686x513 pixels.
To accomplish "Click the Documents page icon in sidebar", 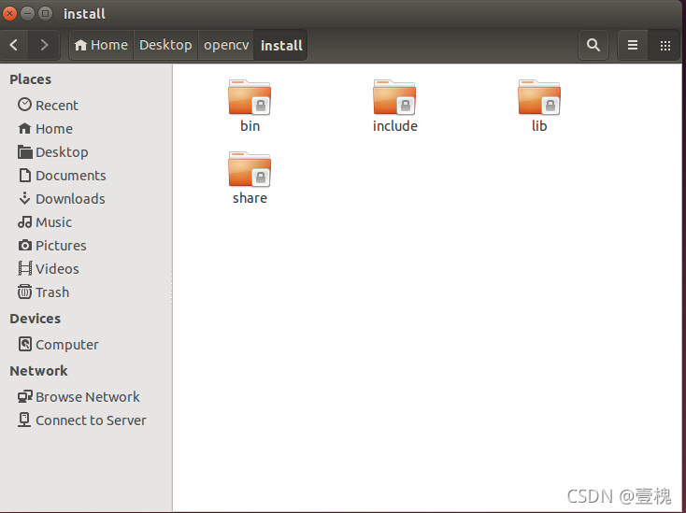I will 25,175.
